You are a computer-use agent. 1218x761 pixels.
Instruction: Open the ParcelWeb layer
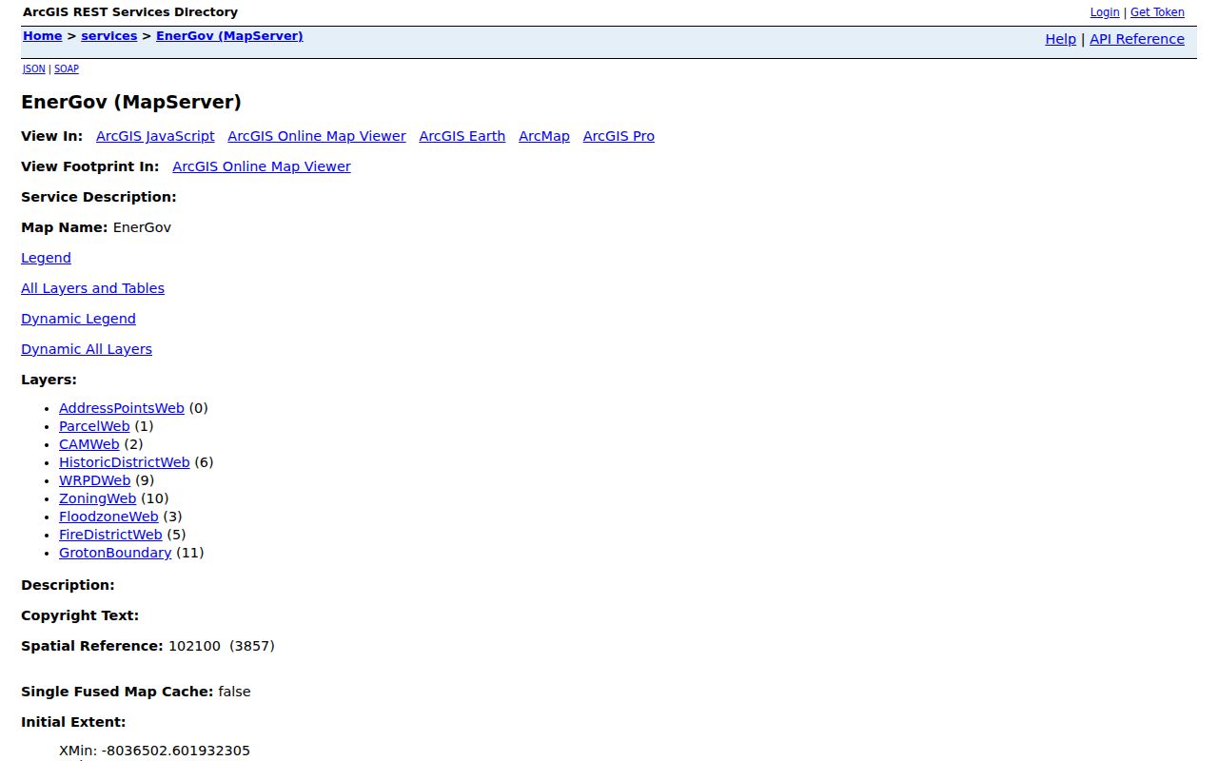click(x=94, y=426)
